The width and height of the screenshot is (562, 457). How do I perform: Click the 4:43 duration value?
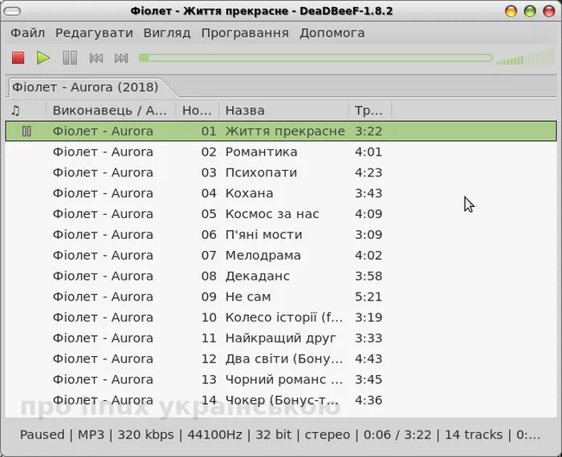pos(369,359)
